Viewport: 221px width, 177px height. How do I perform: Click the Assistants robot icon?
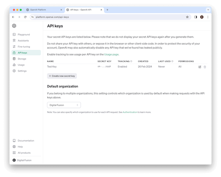click(x=14, y=41)
